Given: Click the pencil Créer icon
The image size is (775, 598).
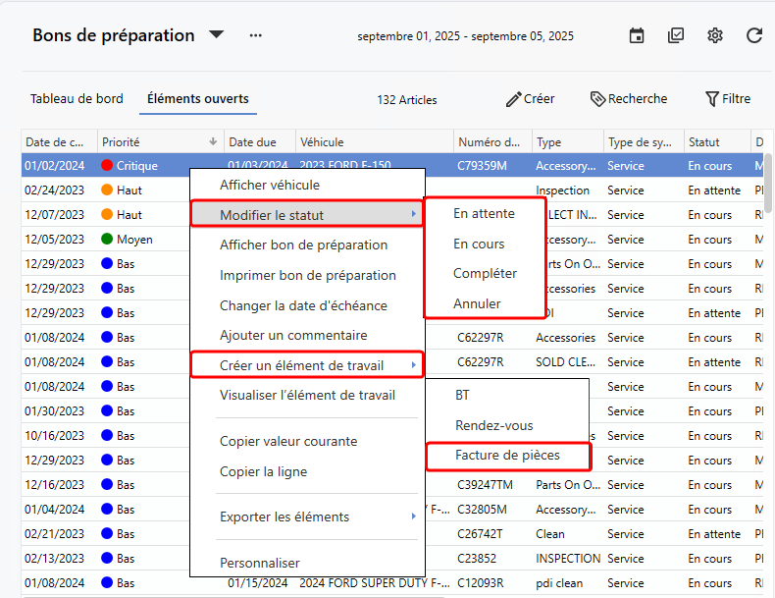Looking at the screenshot, I should coord(513,99).
